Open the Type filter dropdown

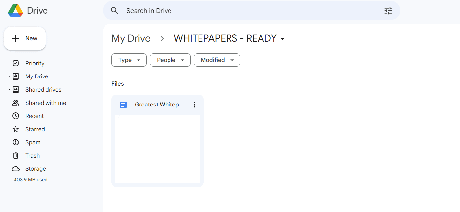129,60
